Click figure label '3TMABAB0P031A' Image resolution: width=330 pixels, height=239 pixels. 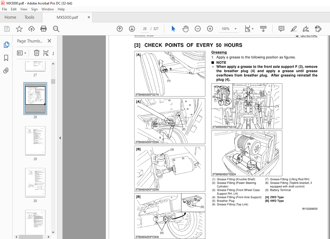pos(224,127)
